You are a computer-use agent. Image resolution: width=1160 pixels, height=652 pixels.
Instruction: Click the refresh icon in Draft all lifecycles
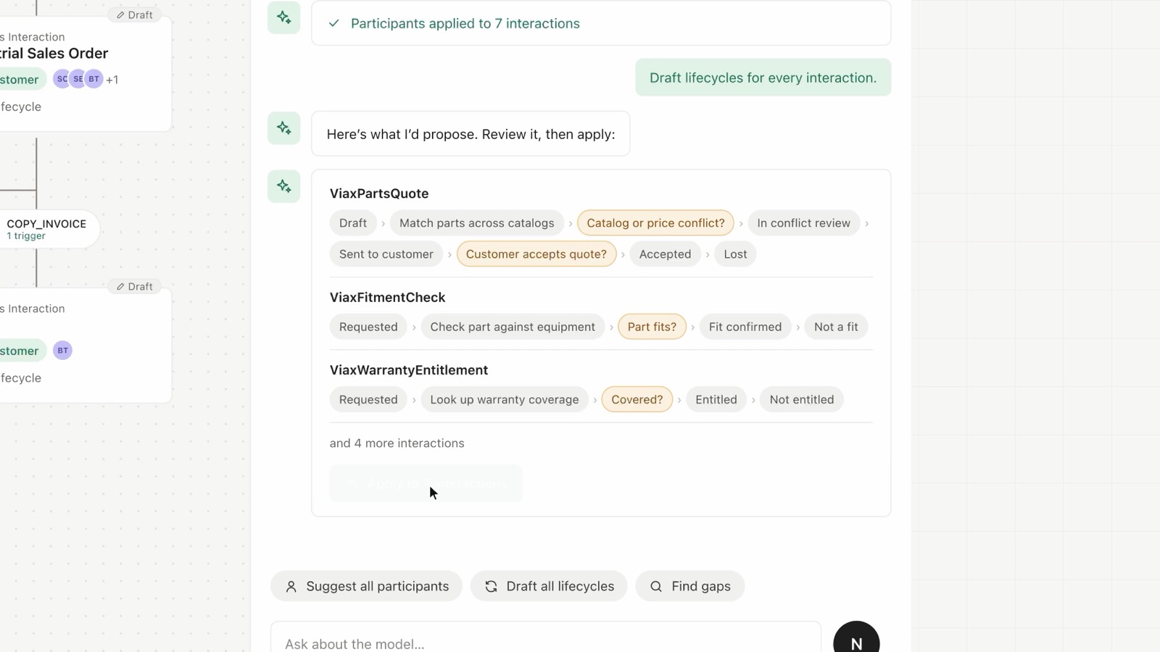pyautogui.click(x=491, y=587)
